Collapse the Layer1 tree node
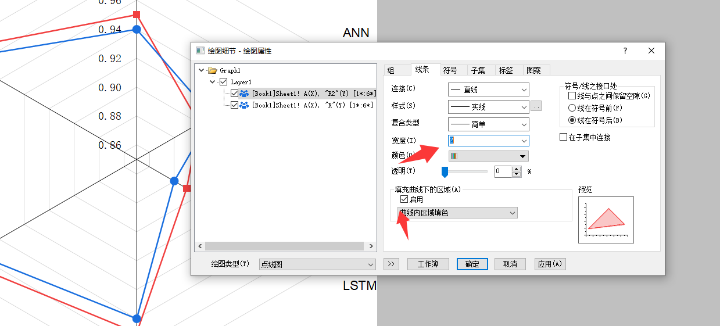The width and height of the screenshot is (720, 326). click(213, 82)
